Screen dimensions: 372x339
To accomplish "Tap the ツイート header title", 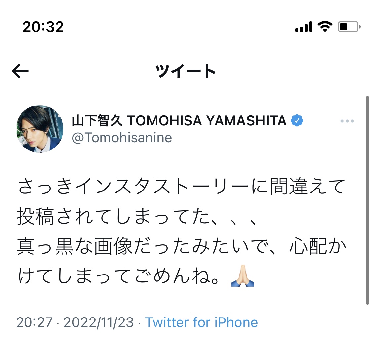I will coord(186,71).
